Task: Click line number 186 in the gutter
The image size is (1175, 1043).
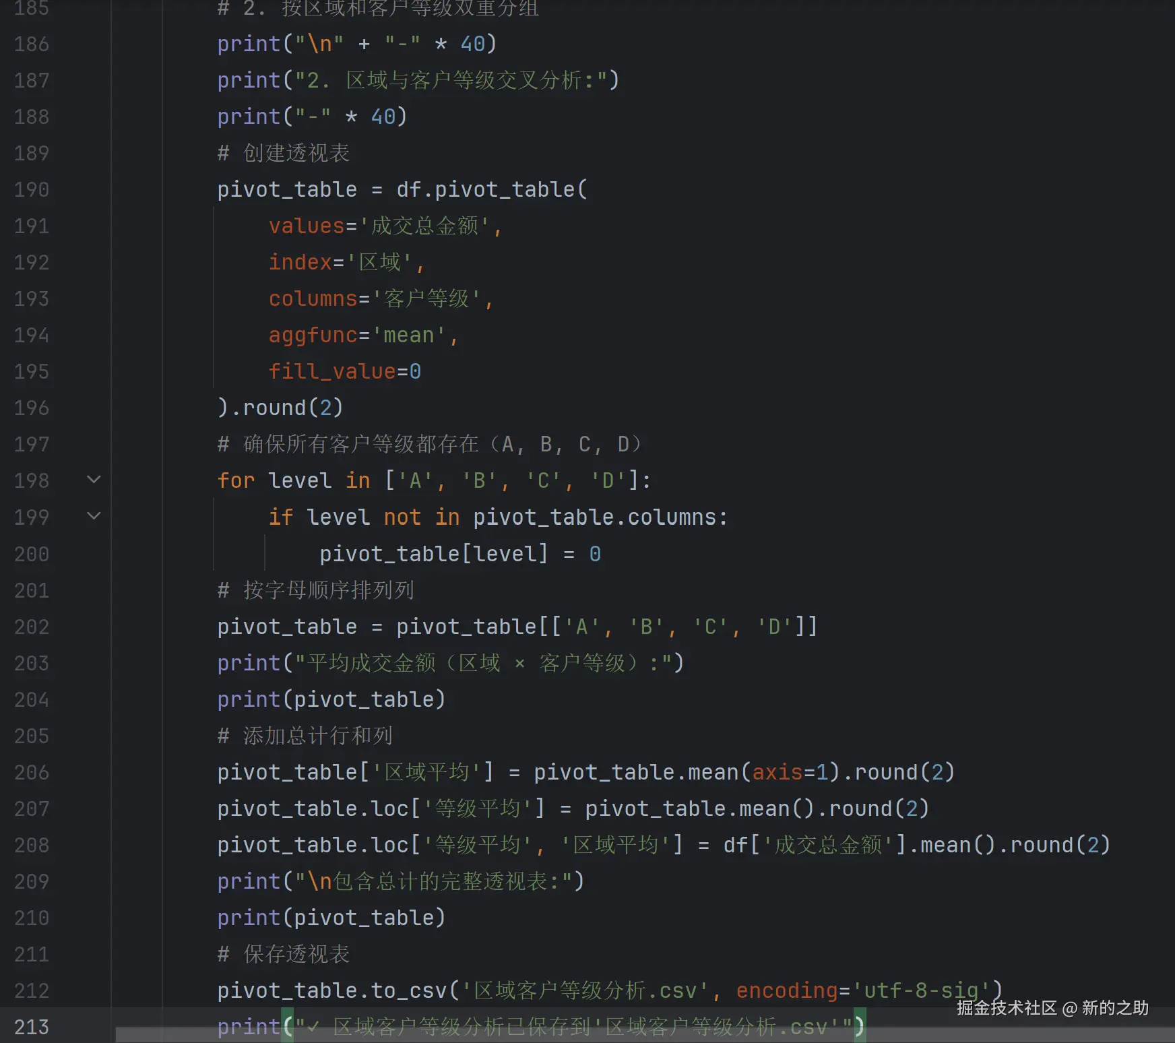Action: [32, 44]
